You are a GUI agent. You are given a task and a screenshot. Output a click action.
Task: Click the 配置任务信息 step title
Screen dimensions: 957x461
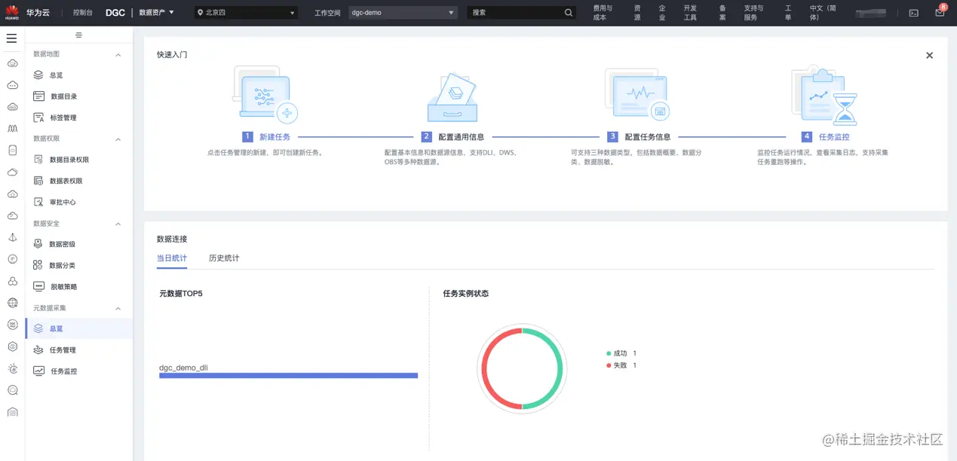click(648, 137)
